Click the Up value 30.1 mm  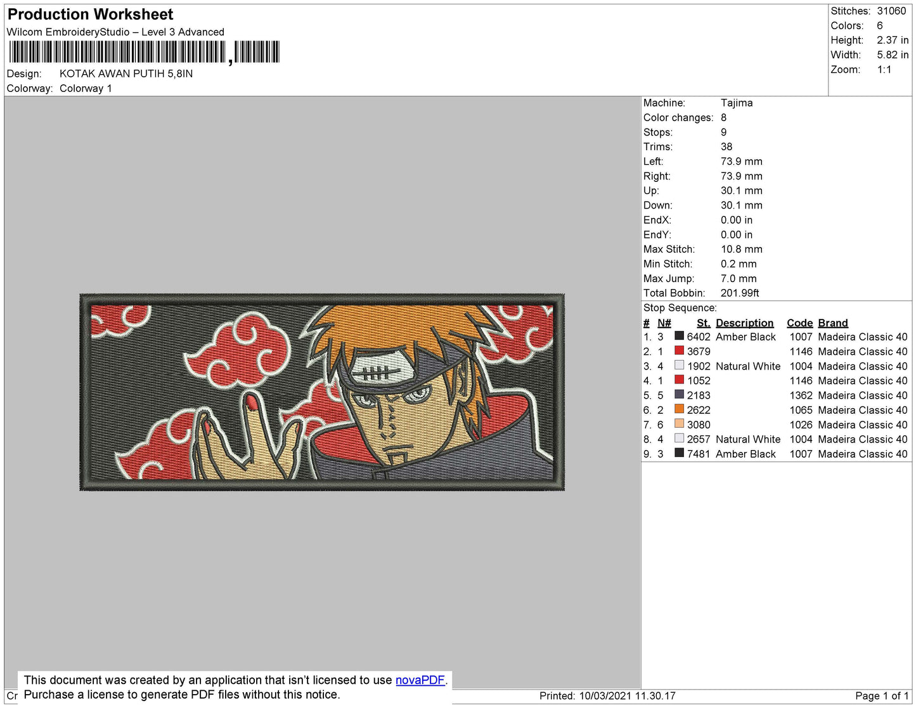[742, 191]
